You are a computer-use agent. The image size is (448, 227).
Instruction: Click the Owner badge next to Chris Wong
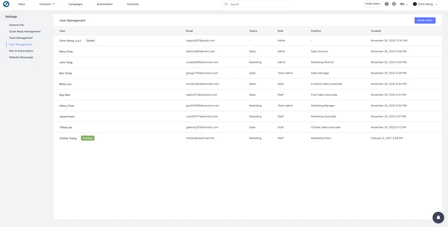[x=91, y=41]
